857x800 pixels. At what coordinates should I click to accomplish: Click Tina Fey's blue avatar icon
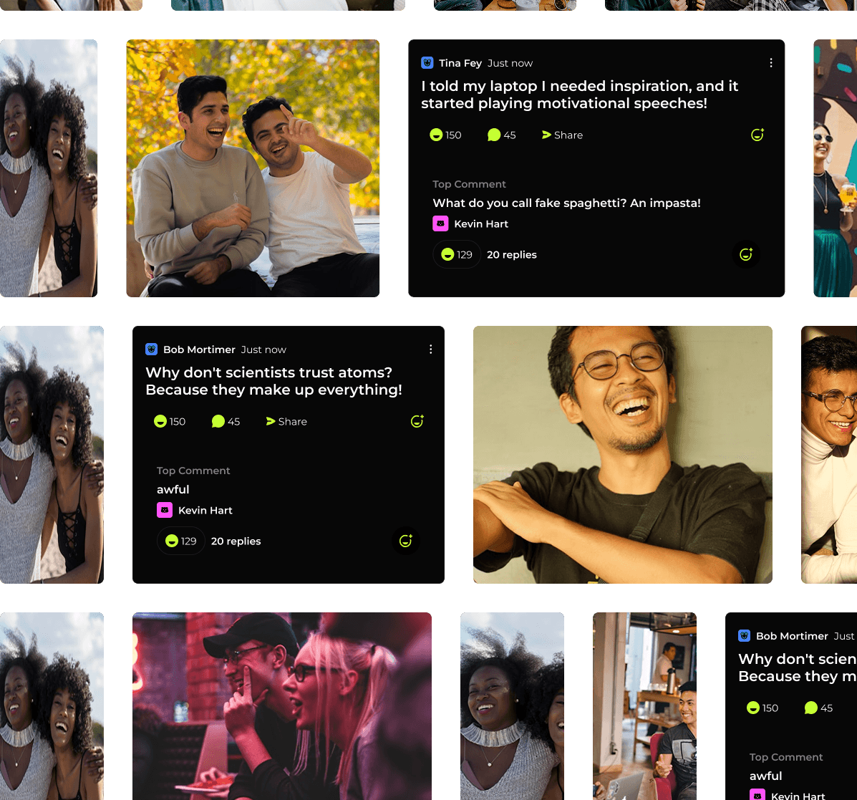click(x=427, y=63)
